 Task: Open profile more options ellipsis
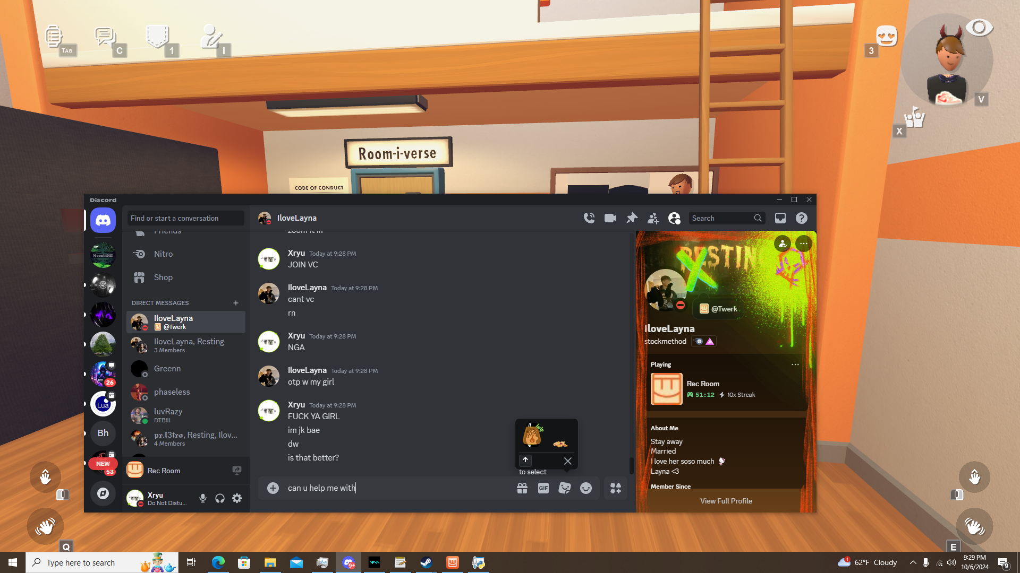803,244
